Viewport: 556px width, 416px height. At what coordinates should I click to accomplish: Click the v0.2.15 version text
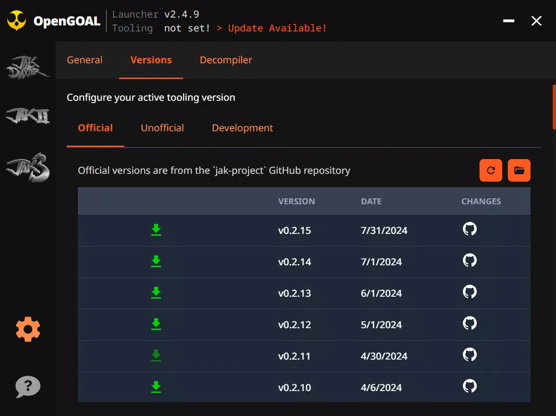(x=294, y=231)
